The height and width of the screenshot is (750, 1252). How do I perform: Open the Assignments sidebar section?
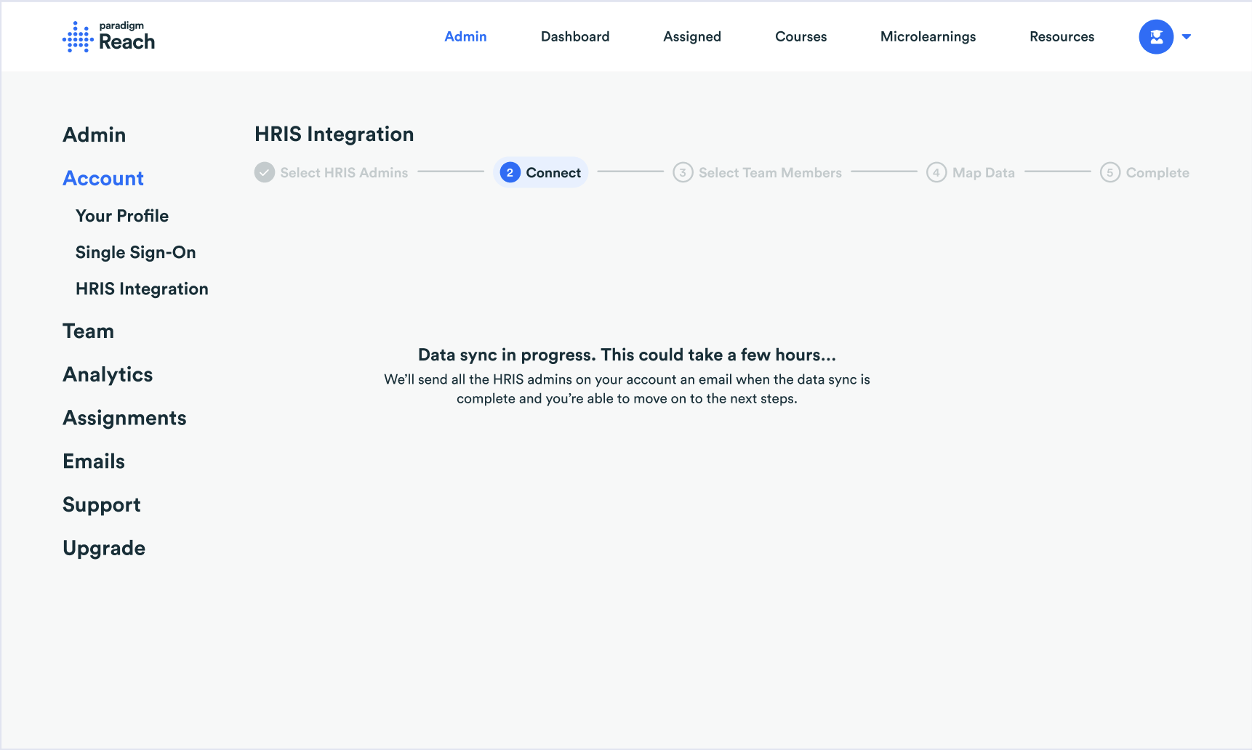coord(124,419)
